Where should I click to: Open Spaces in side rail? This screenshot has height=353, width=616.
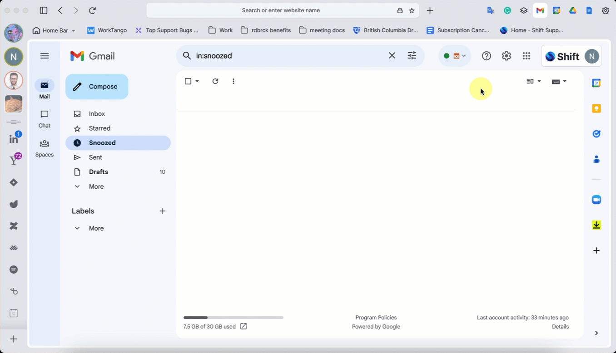click(45, 148)
